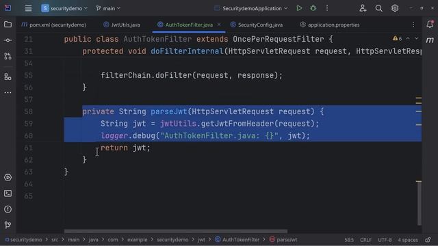The height and width of the screenshot is (246, 438).
Task: Open the Notifications bell
Action: click(x=430, y=25)
